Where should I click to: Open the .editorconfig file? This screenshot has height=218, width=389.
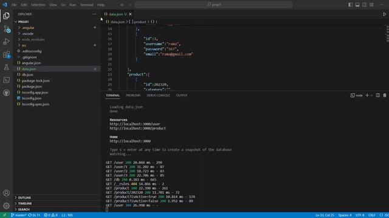click(x=57, y=51)
